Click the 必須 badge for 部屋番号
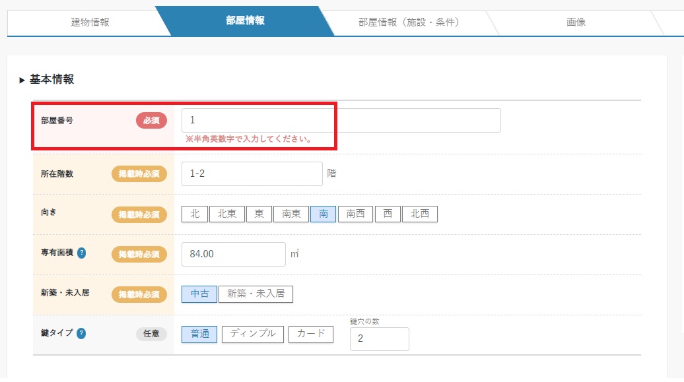This screenshot has height=382, width=684. 151,120
